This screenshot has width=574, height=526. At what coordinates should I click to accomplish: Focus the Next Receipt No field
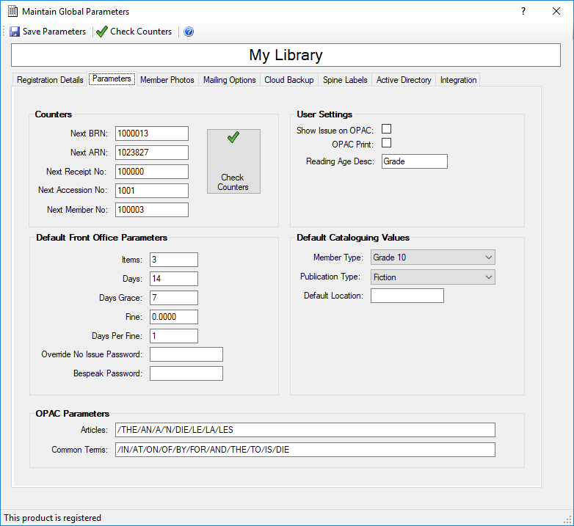(x=152, y=172)
